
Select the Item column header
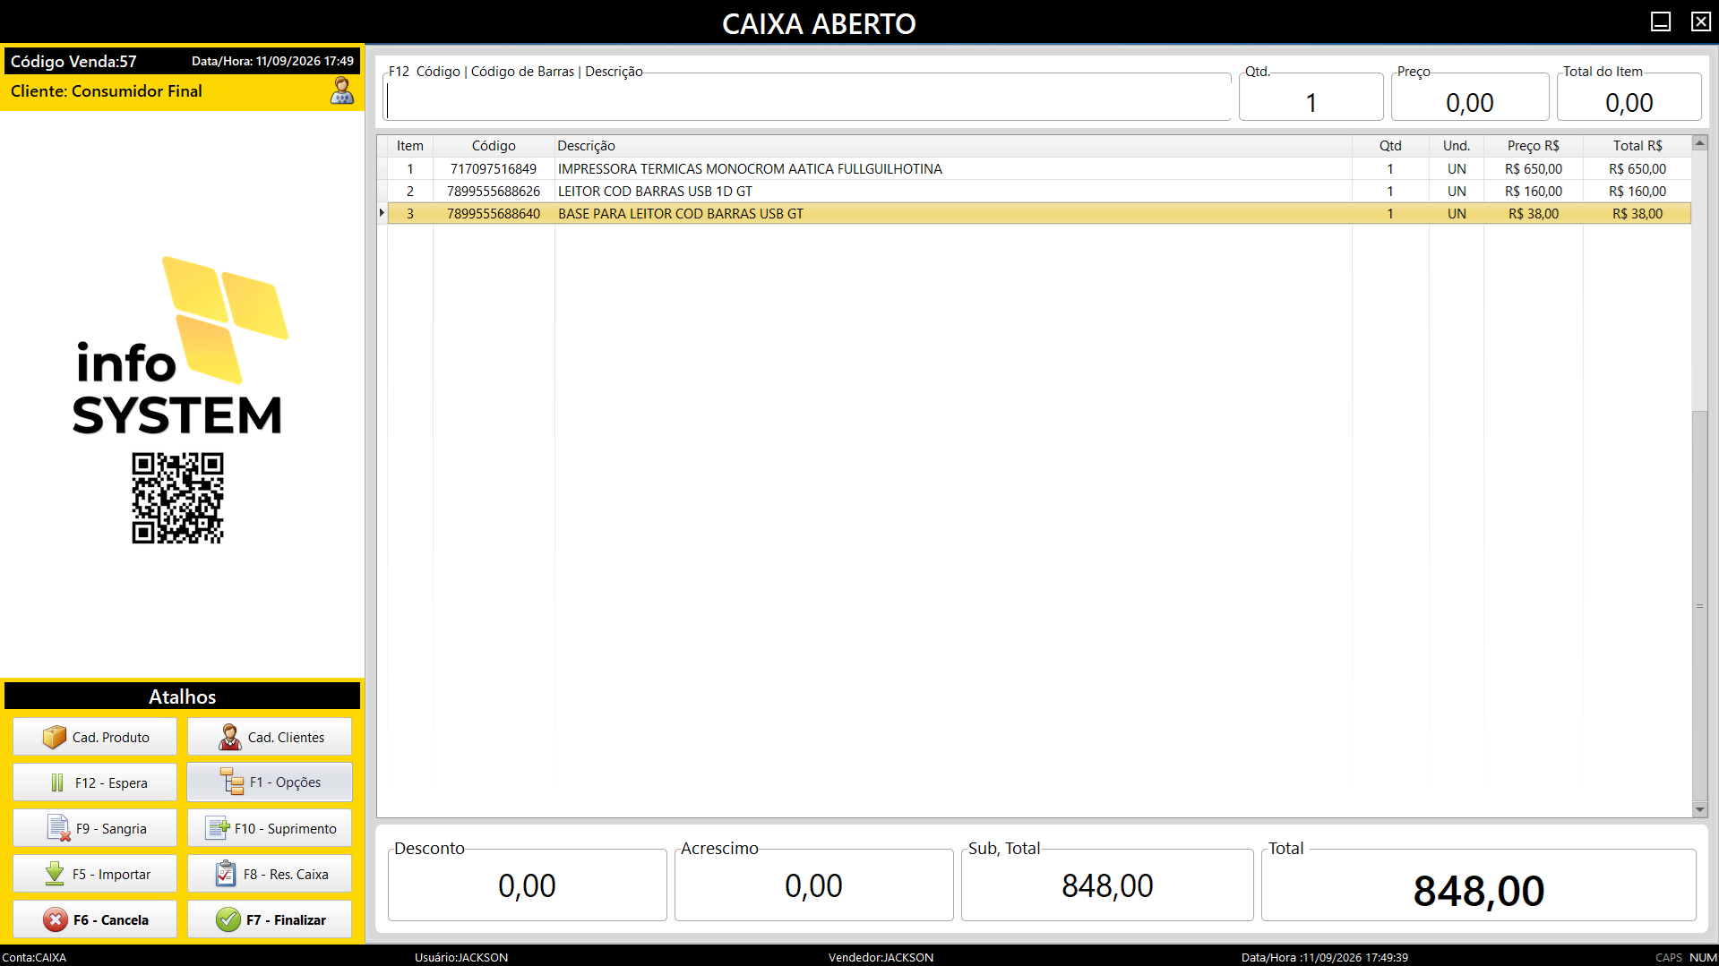(410, 145)
